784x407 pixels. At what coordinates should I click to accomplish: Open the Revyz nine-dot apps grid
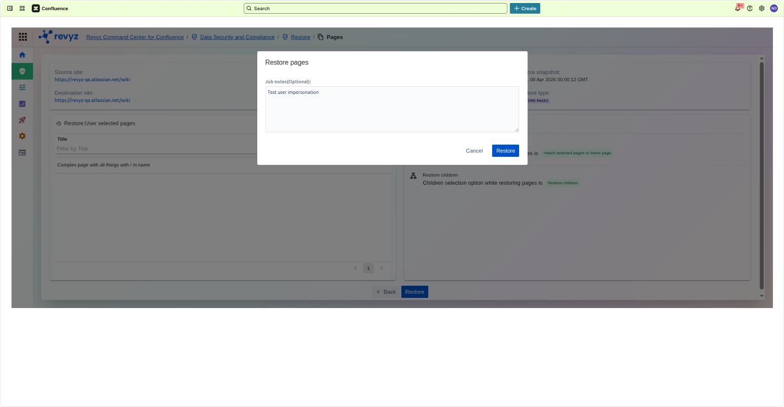23,37
